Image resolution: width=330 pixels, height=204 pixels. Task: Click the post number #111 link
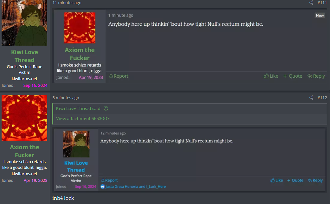point(322,3)
